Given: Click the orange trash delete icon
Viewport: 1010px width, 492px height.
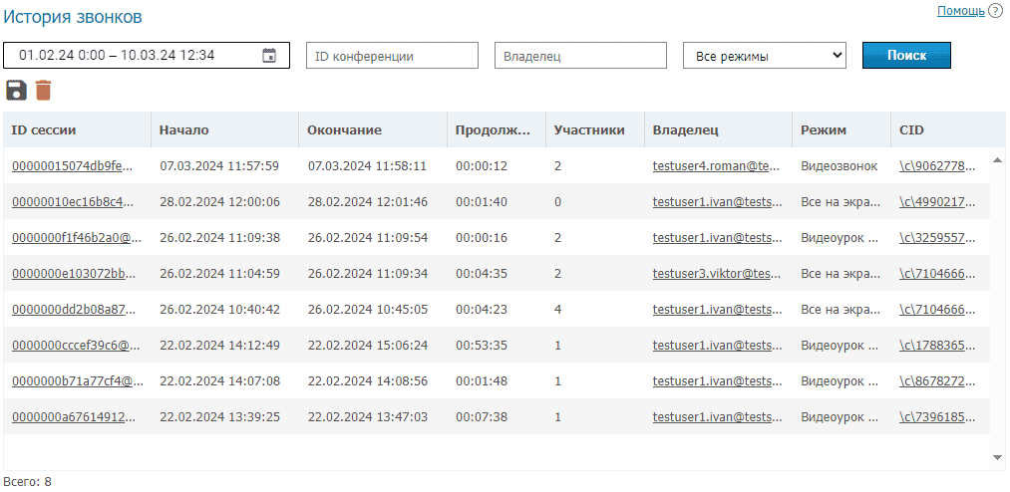Looking at the screenshot, I should tap(43, 90).
